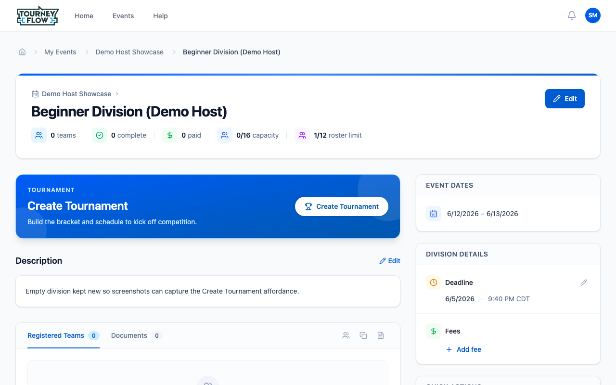
Task: Click the Create Tournament button
Action: [342, 206]
